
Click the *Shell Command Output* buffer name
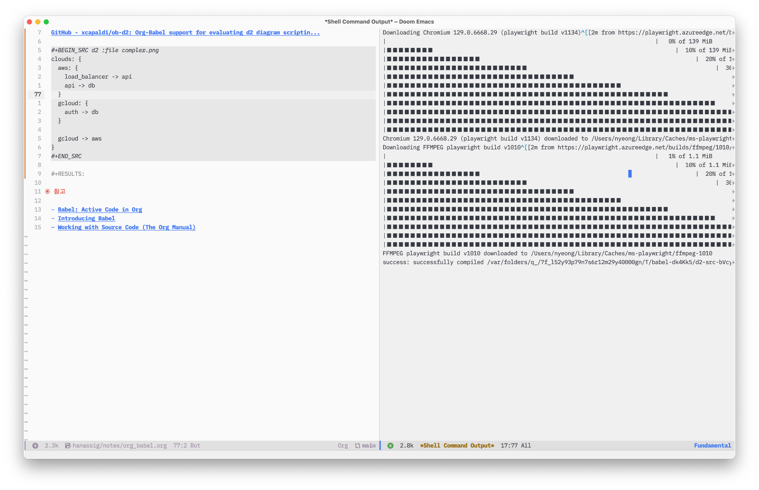(x=457, y=446)
